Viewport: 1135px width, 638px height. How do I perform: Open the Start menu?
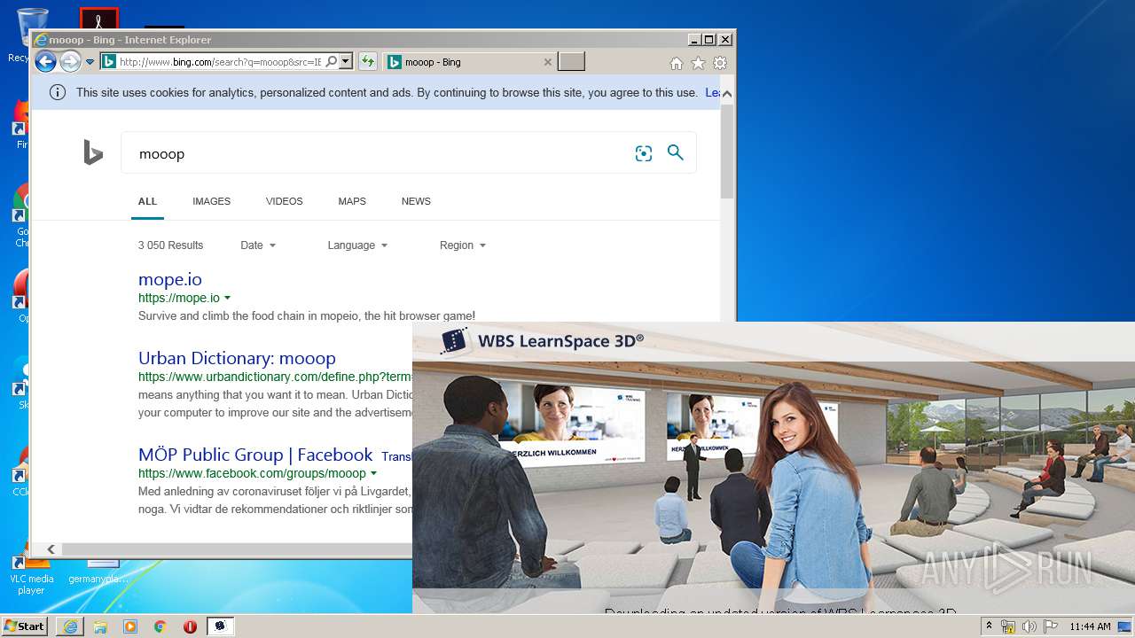click(x=24, y=626)
